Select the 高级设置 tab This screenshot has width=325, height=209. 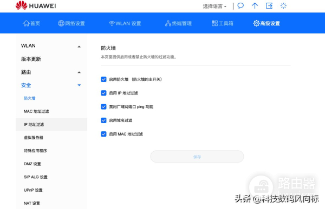[x=266, y=23]
